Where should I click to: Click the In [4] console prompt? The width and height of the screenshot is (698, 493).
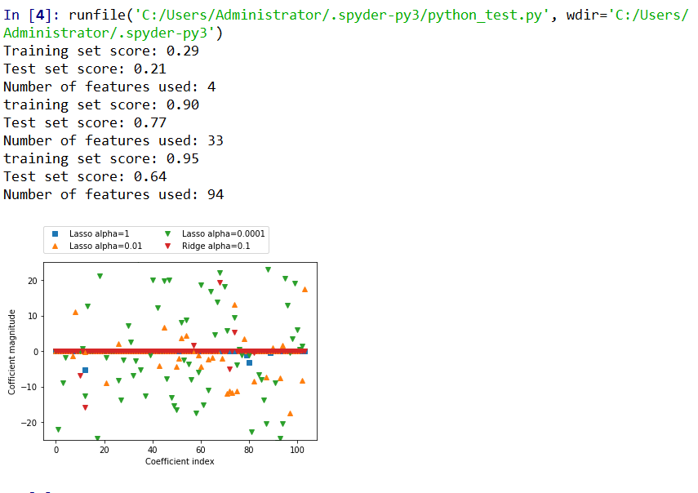pyautogui.click(x=31, y=15)
